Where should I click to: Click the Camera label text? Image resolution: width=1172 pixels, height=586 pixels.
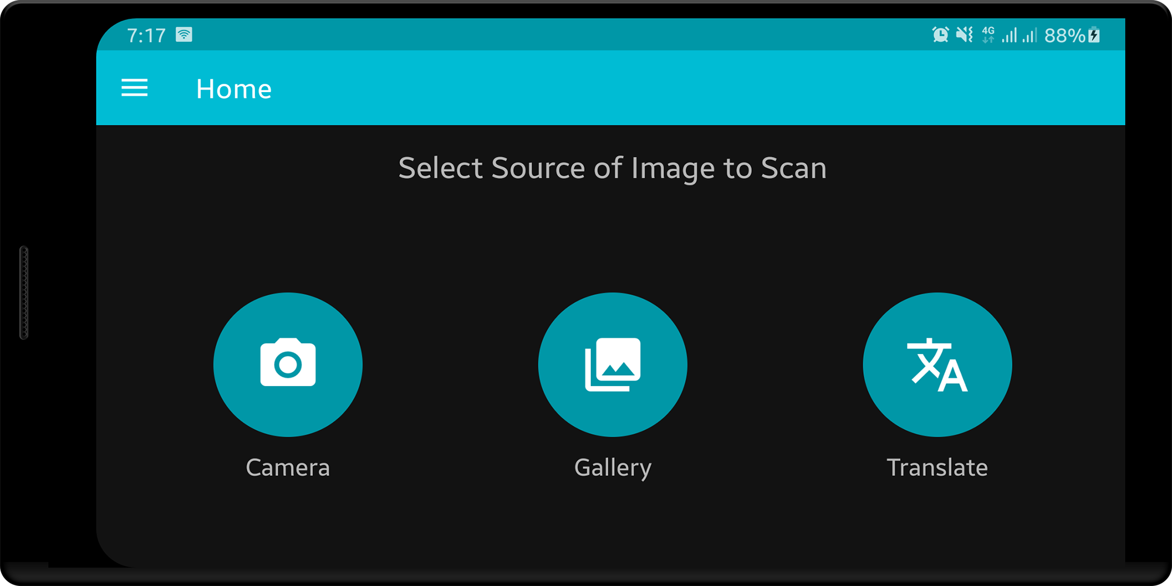[x=288, y=468]
